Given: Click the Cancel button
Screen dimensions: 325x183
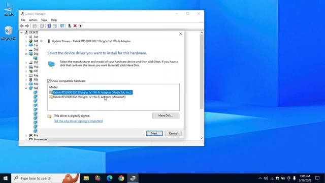Looking at the screenshot, I should click(173, 133).
